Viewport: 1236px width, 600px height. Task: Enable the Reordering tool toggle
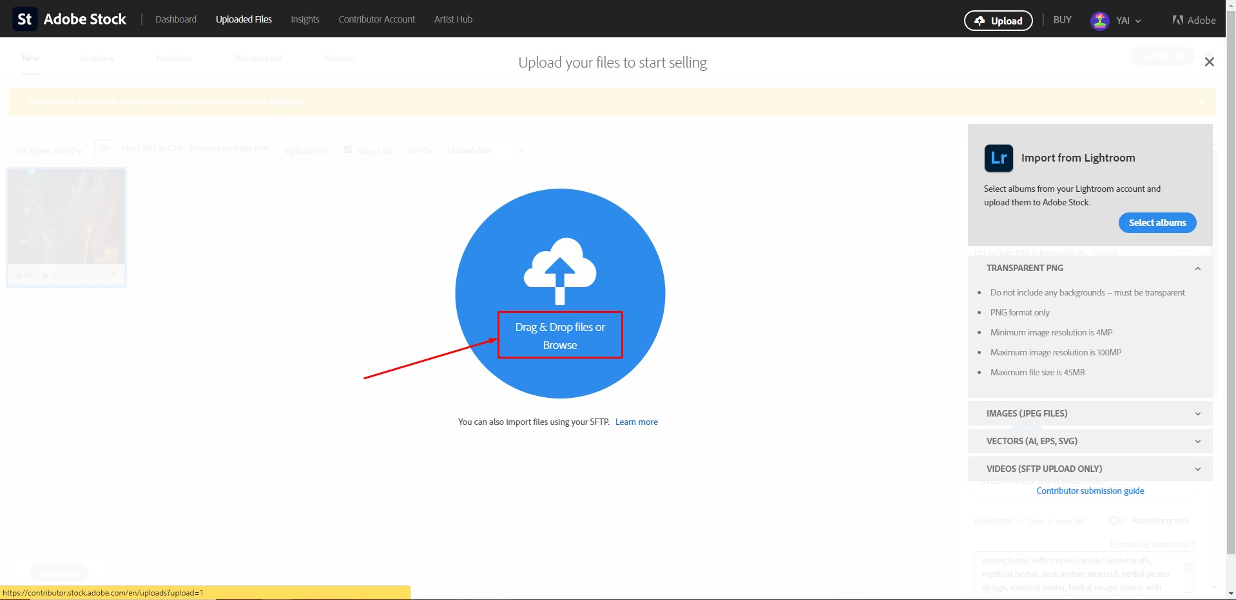coord(1117,521)
